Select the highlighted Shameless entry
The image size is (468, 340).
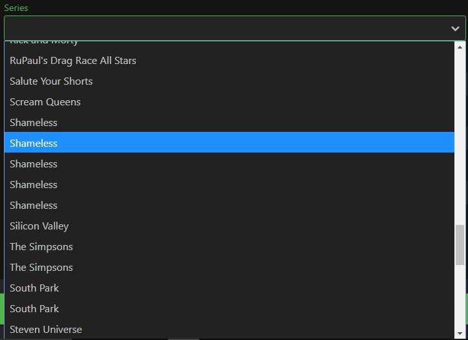pos(34,143)
